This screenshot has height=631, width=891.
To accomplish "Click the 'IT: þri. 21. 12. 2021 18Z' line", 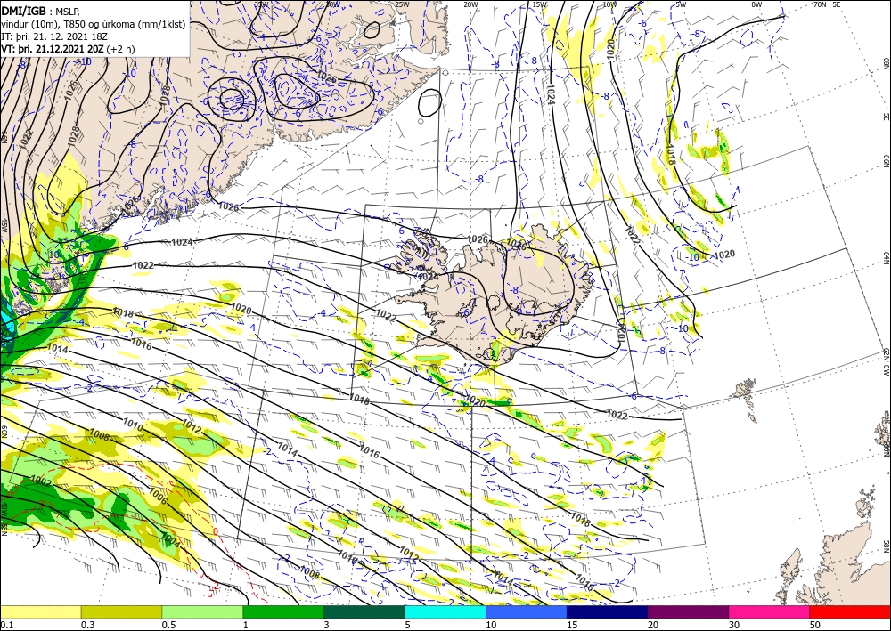I will [x=54, y=36].
